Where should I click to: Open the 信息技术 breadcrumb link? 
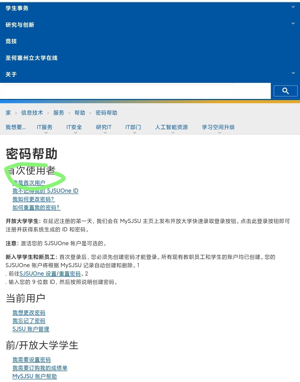(x=32, y=113)
